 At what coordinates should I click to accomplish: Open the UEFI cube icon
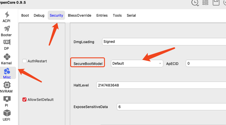pos(7,115)
